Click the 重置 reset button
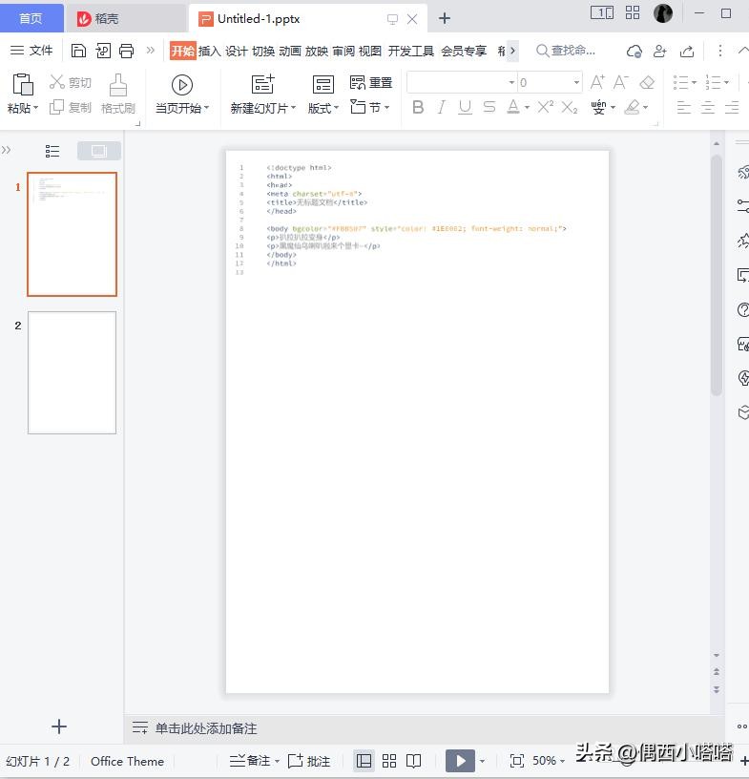749x779 pixels. pos(371,82)
